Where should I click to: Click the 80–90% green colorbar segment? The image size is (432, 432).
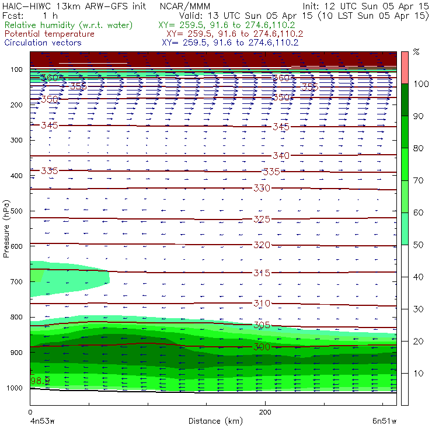pos(405,132)
